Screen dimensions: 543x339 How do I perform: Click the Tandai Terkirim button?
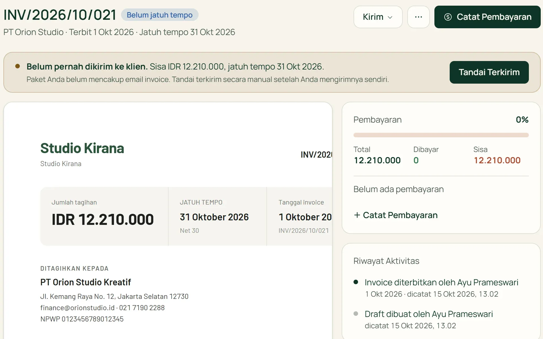[489, 72]
